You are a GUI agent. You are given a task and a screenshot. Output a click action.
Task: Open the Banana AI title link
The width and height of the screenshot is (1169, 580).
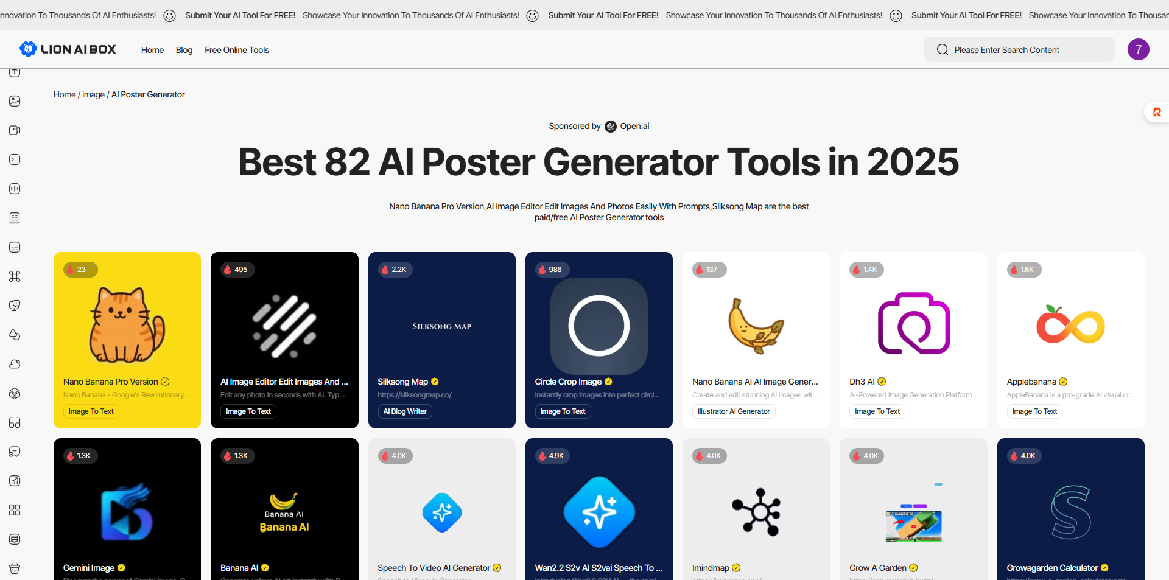pos(239,568)
